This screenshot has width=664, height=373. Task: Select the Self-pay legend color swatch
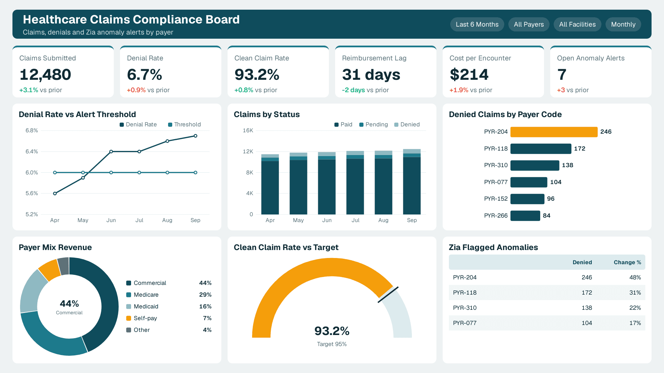129,318
